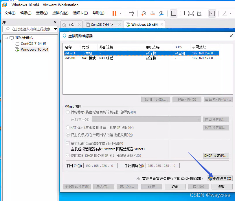Click the 名称 column header
Image resolution: width=235 pixels, height=201 pixels.
point(72,47)
